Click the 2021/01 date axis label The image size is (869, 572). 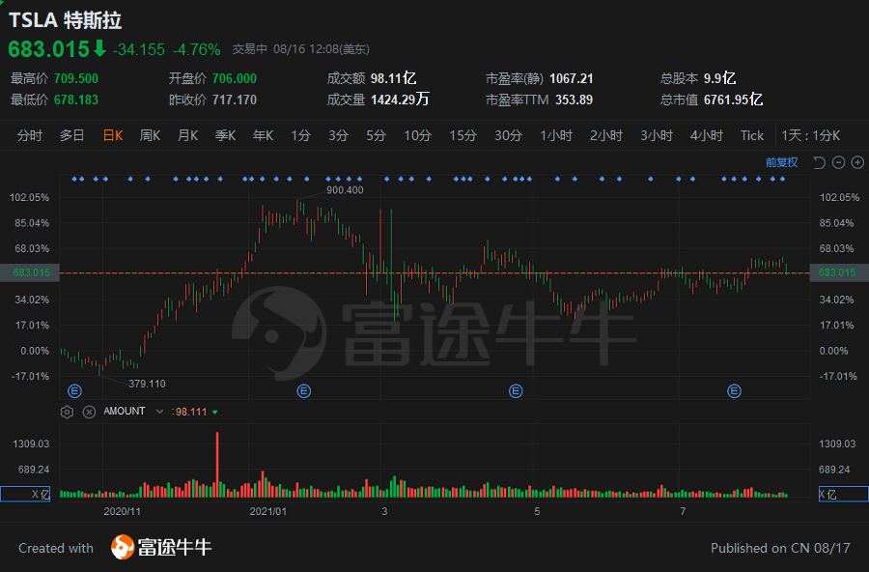268,511
